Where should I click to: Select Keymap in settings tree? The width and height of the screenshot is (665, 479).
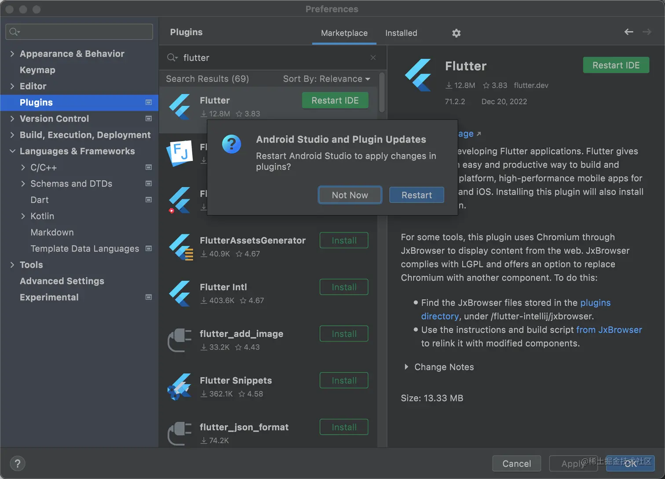(x=37, y=70)
